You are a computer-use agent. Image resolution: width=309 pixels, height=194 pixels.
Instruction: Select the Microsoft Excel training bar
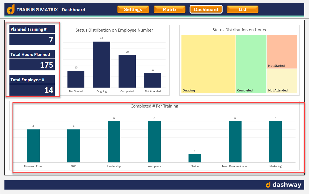pos(33,146)
